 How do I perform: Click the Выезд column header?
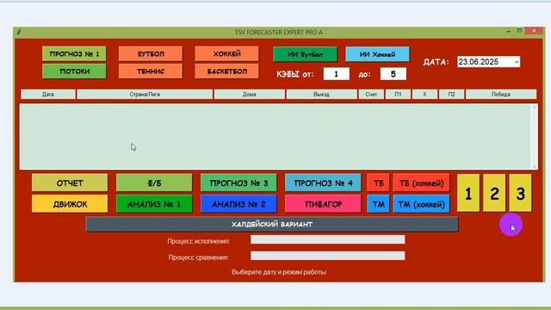pos(321,94)
